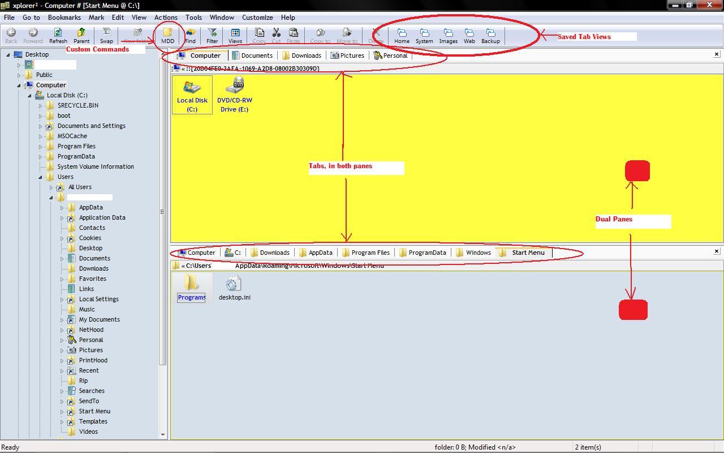Click the Back toolbar icon

(11, 36)
